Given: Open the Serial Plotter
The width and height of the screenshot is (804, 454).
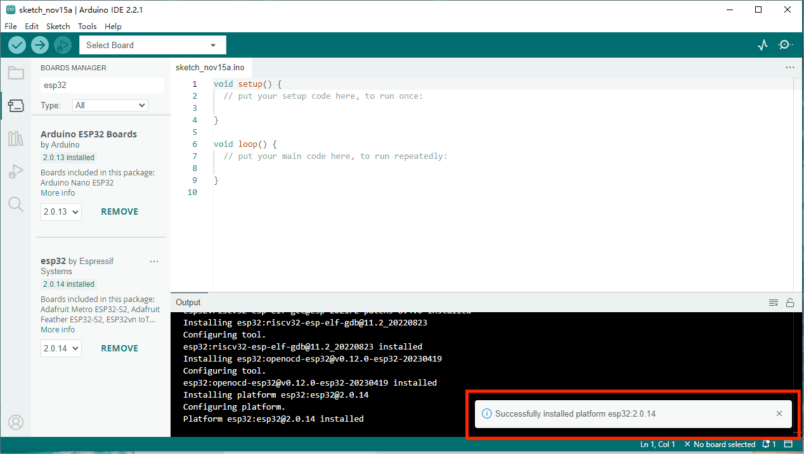Looking at the screenshot, I should pyautogui.click(x=763, y=44).
